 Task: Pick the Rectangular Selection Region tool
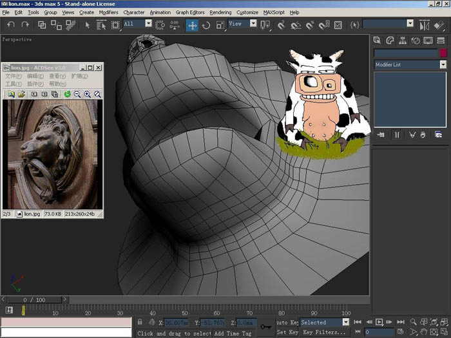(115, 25)
